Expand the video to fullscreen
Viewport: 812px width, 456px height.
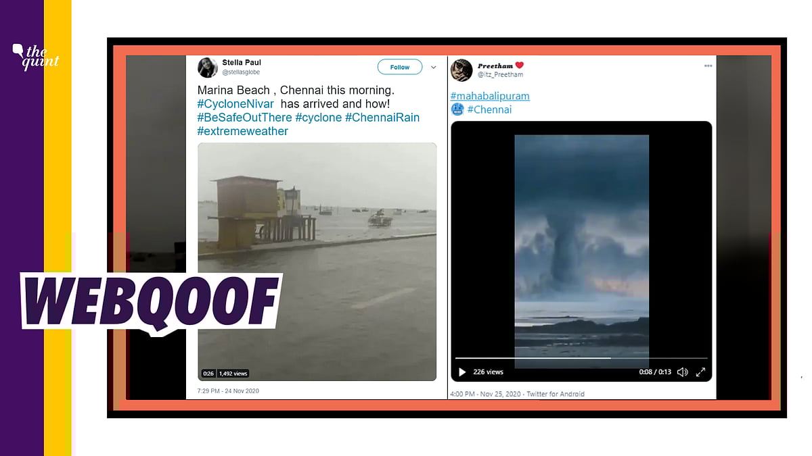tap(701, 372)
